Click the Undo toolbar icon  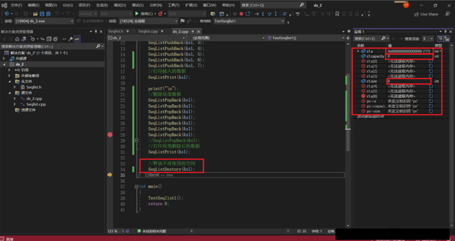pyautogui.click(x=58, y=14)
